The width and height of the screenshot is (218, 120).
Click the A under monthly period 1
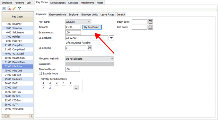(x=43, y=88)
